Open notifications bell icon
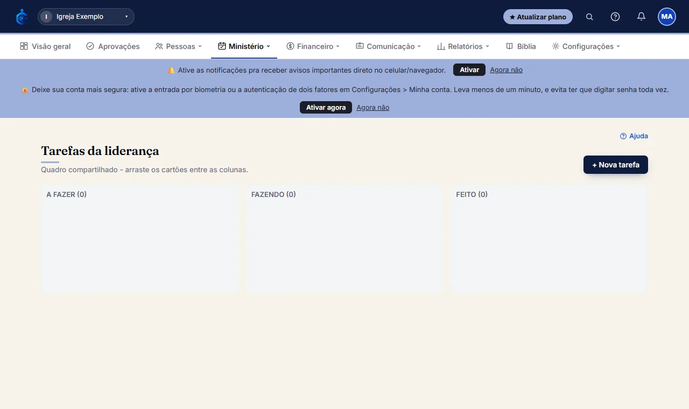This screenshot has width=689, height=409. click(x=641, y=17)
